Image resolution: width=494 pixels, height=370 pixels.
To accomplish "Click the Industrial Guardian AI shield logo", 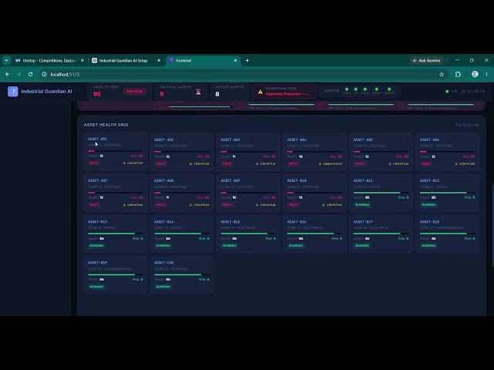I will [x=13, y=92].
